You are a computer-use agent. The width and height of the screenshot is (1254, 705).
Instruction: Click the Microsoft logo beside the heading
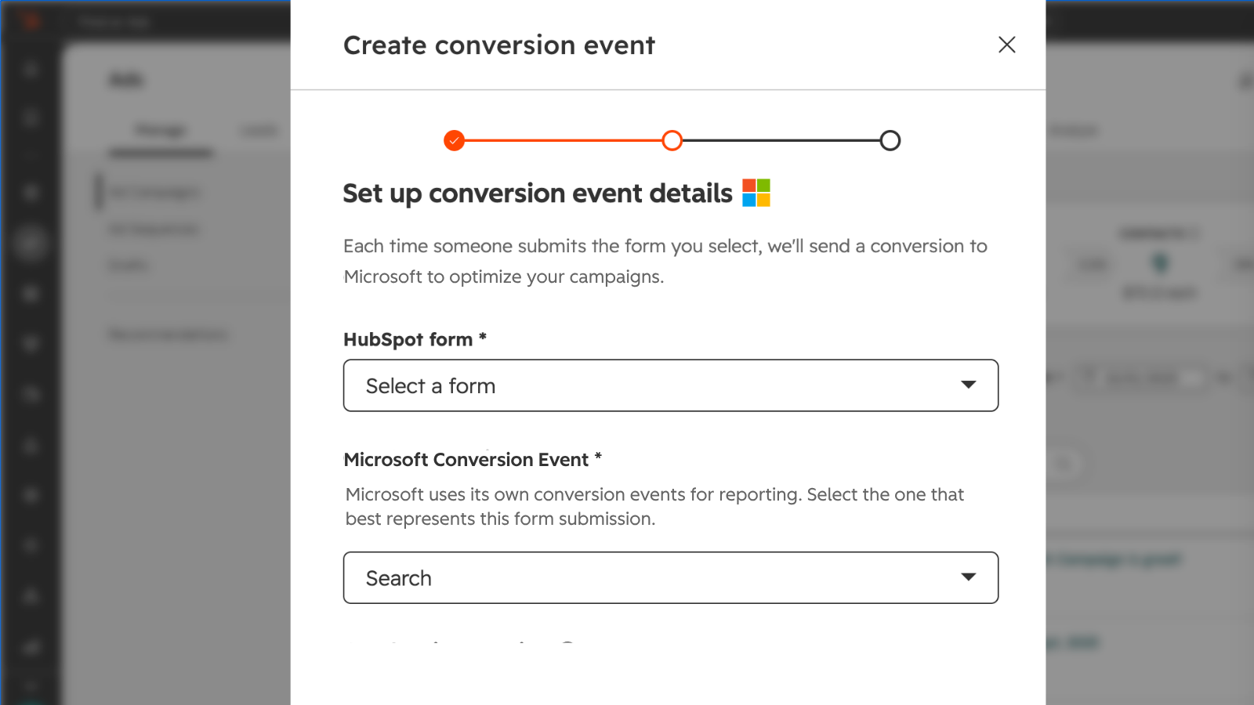pyautogui.click(x=756, y=193)
